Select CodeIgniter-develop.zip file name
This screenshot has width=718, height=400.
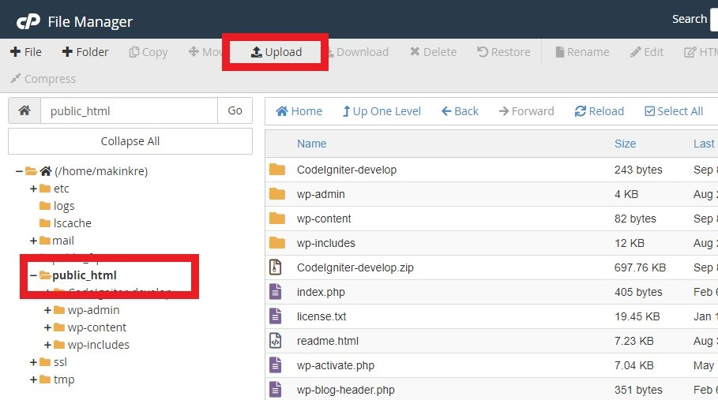pyautogui.click(x=355, y=267)
